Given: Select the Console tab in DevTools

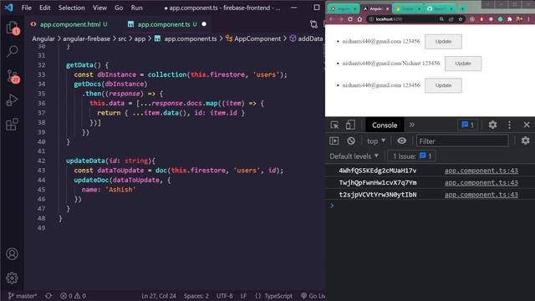Looking at the screenshot, I should click(385, 125).
